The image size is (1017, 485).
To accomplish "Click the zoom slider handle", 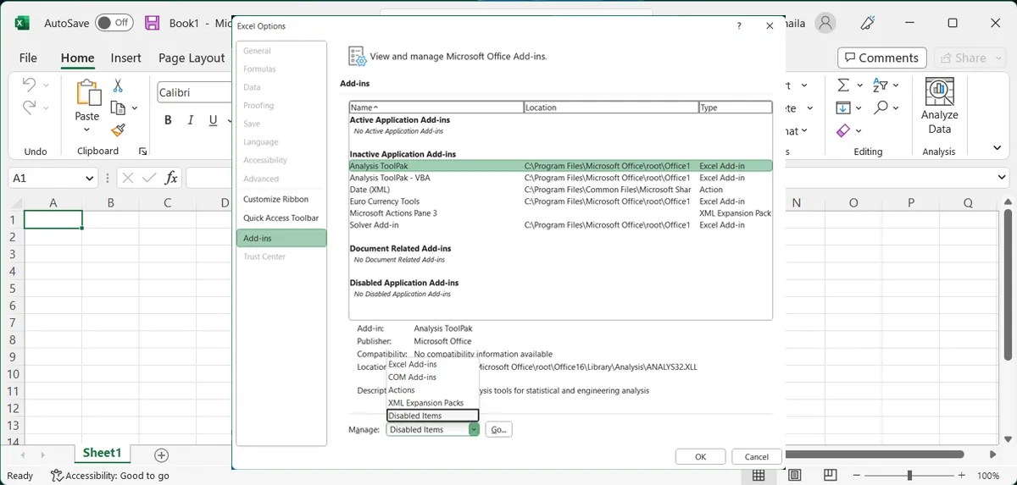I will [909, 476].
